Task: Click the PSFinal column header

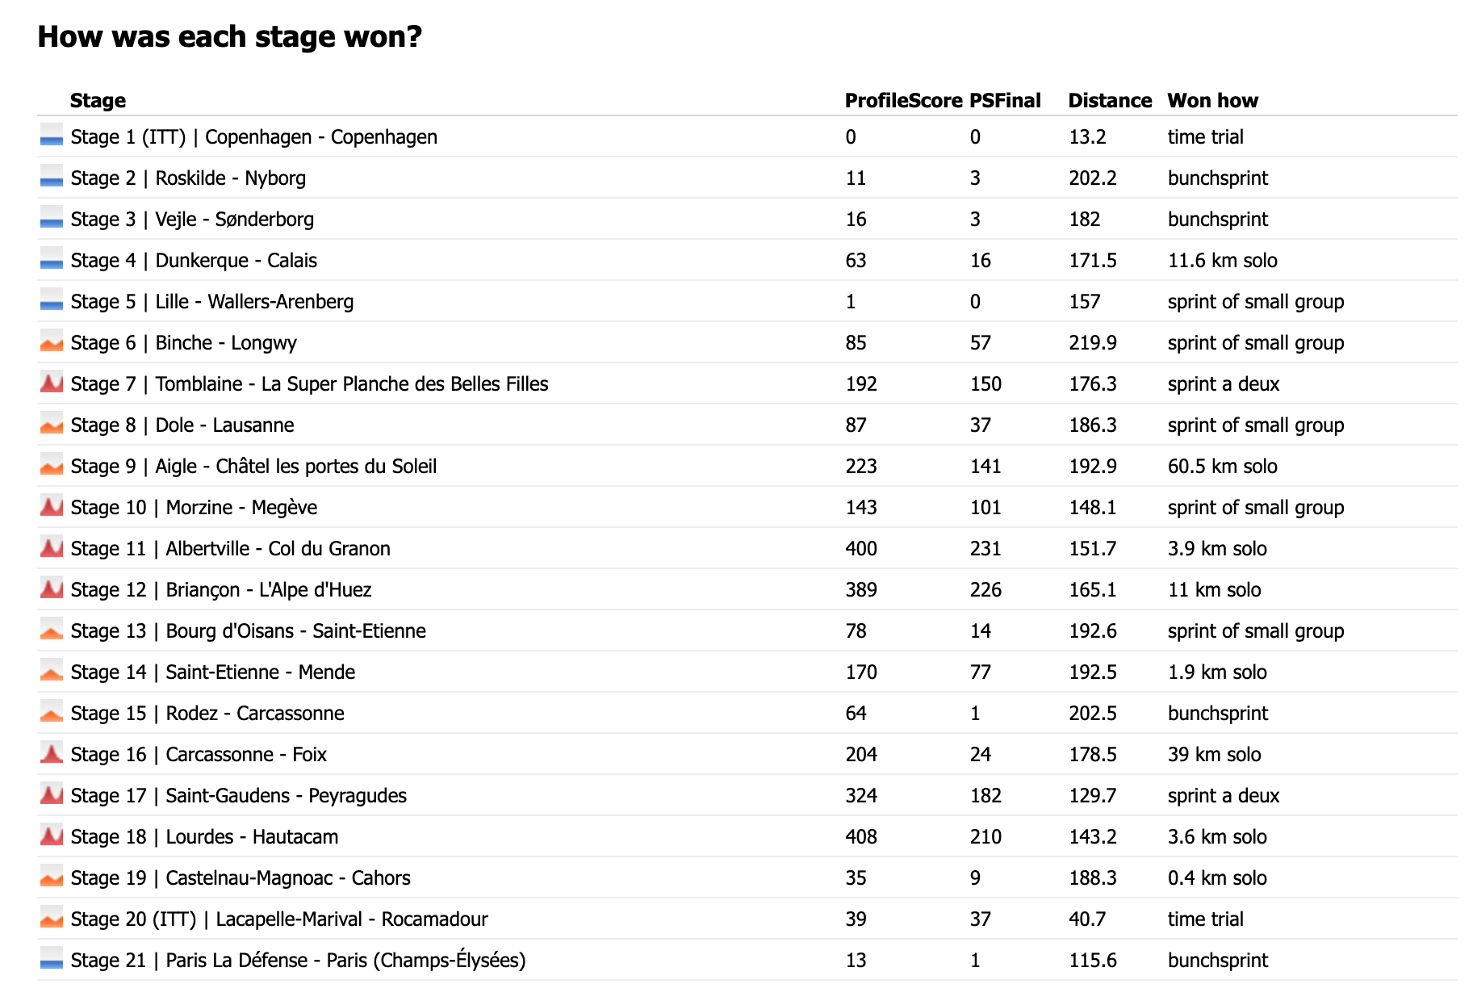Action: coord(1005,101)
